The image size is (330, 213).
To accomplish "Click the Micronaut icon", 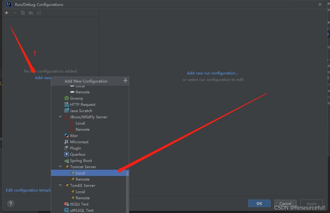I will [67, 142].
